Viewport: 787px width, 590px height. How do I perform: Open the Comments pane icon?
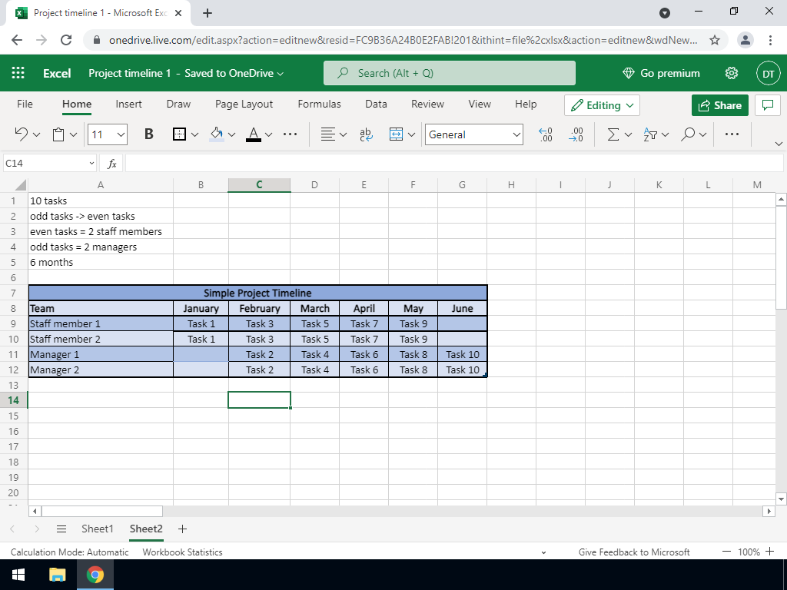768,105
